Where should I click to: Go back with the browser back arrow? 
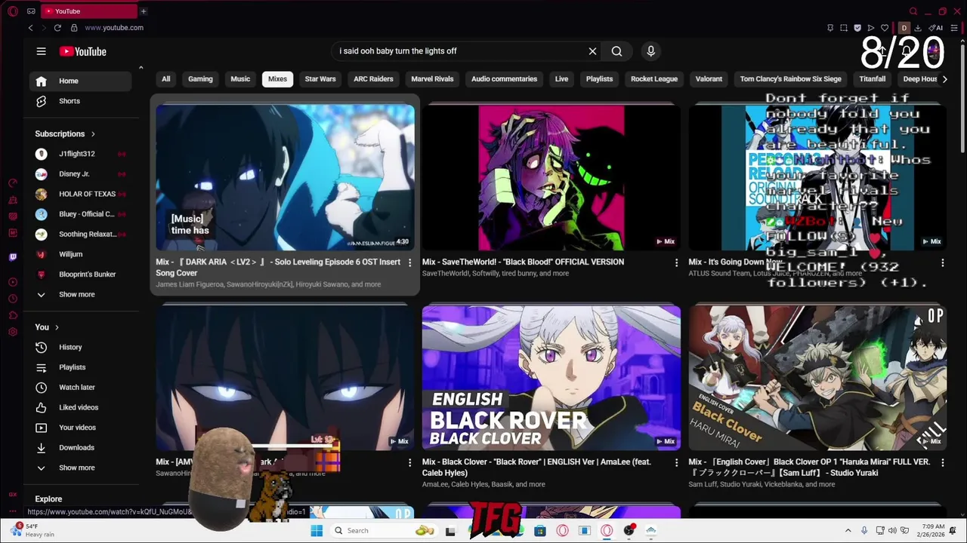[x=30, y=28]
